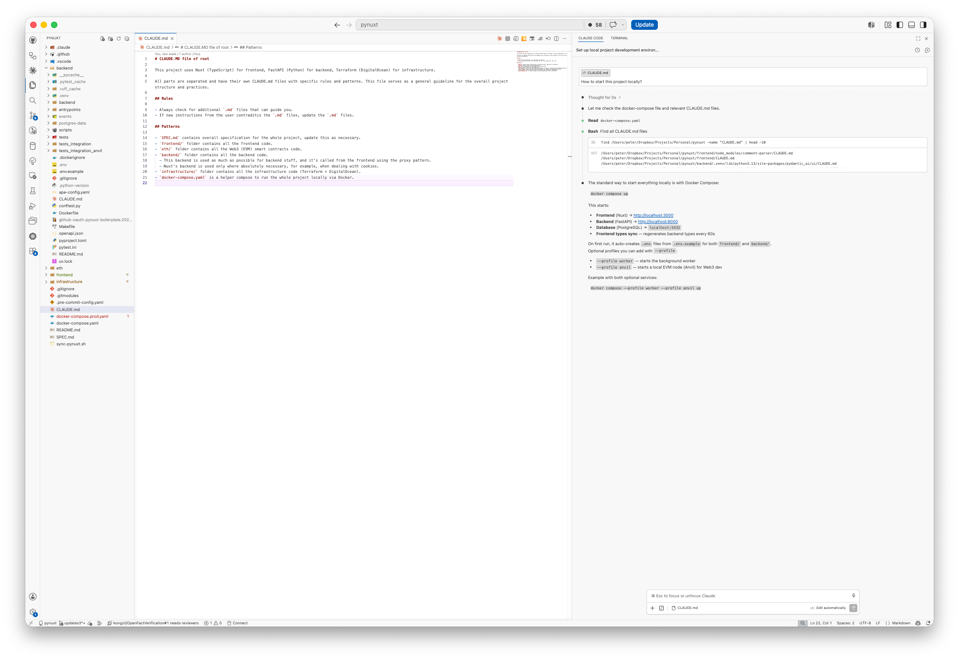Go back with the navigation arrow
This screenshot has width=959, height=660.
click(337, 25)
